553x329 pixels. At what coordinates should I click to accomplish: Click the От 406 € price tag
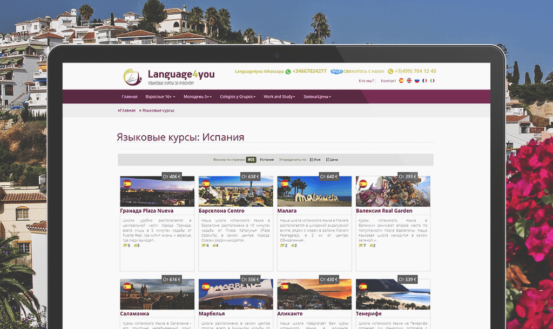(172, 177)
